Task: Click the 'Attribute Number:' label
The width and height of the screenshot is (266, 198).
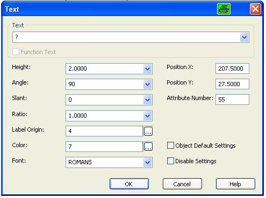Action: coord(190,98)
